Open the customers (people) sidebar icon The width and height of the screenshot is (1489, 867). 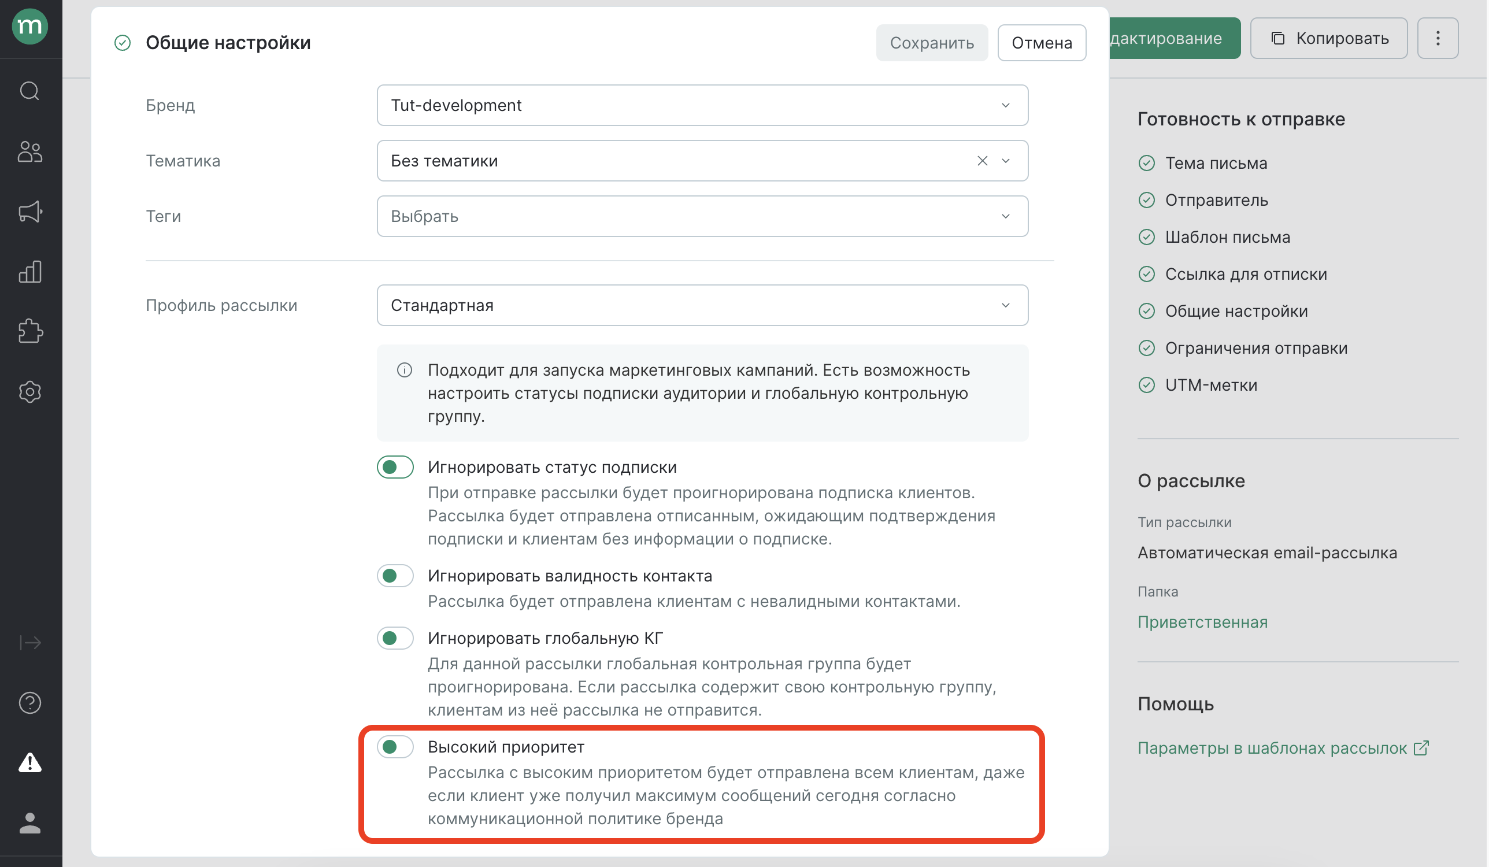pos(30,152)
